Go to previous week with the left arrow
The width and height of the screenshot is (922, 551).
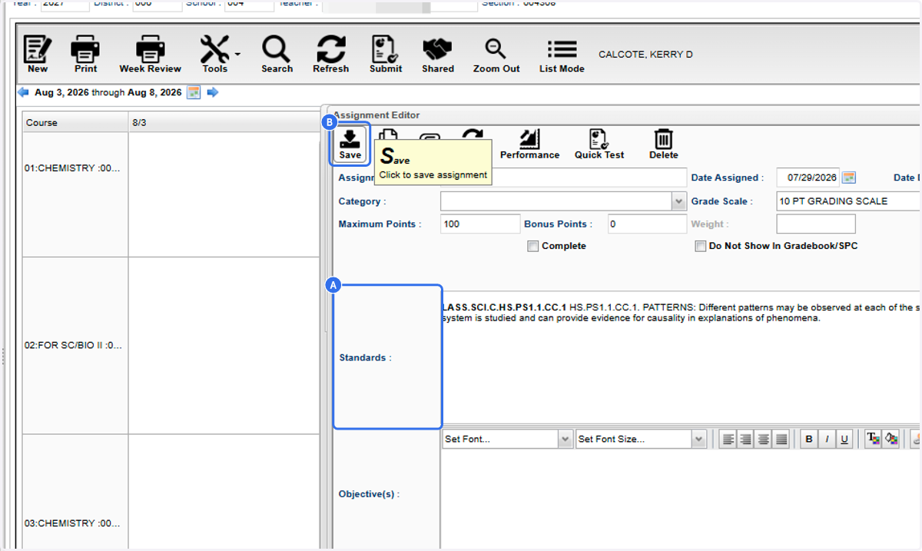tap(23, 92)
